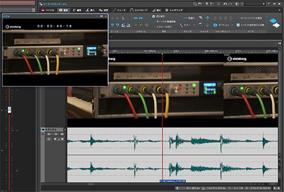Toggle track 2 visibility eye icon

click(62, 134)
